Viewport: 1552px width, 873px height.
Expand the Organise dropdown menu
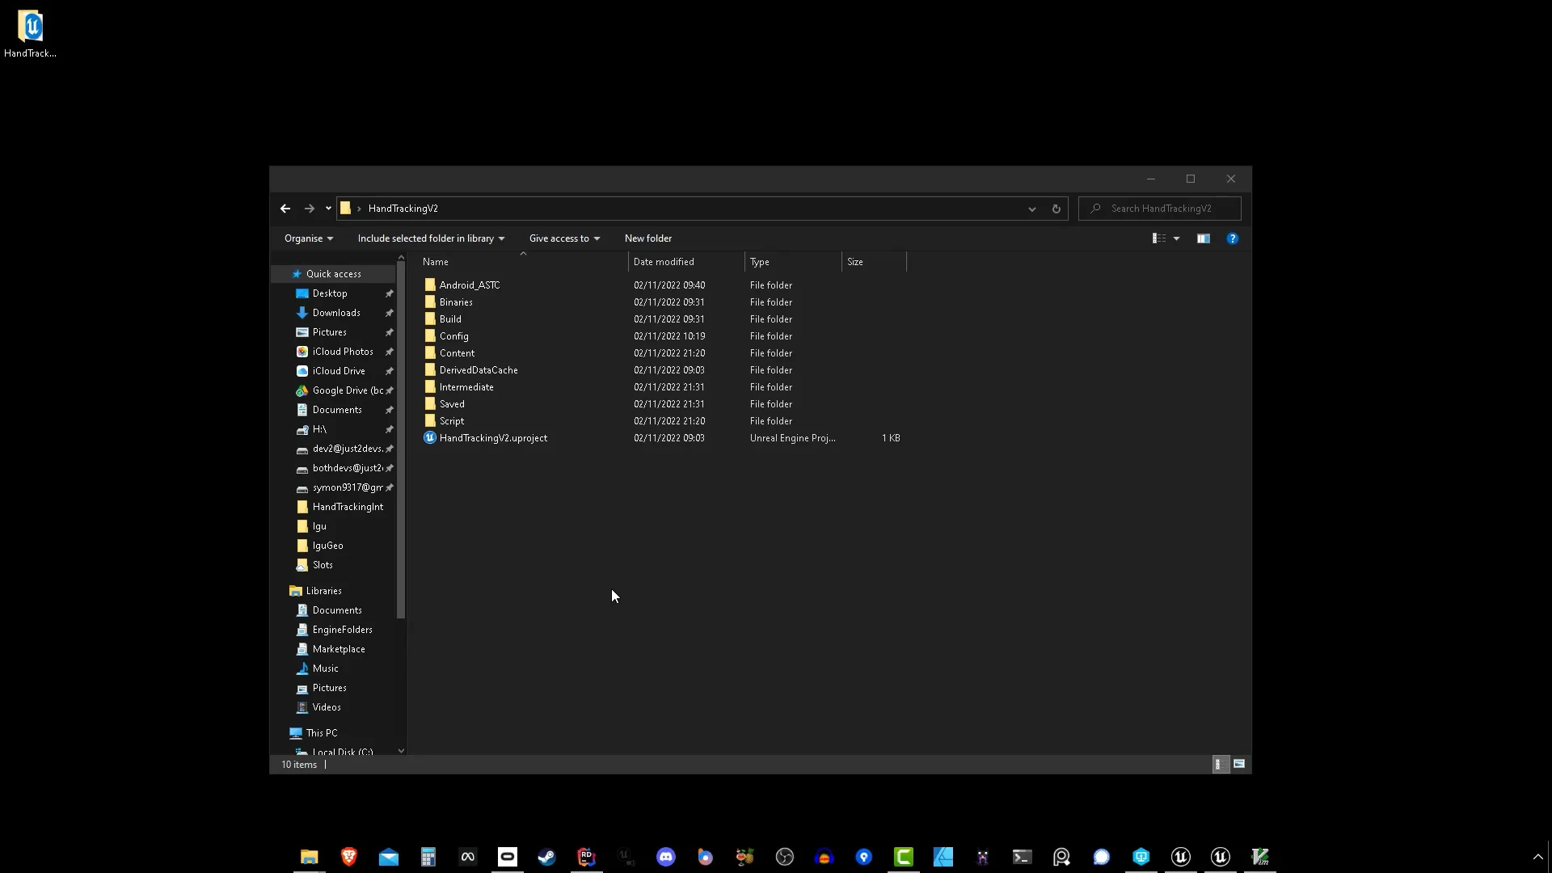308,238
